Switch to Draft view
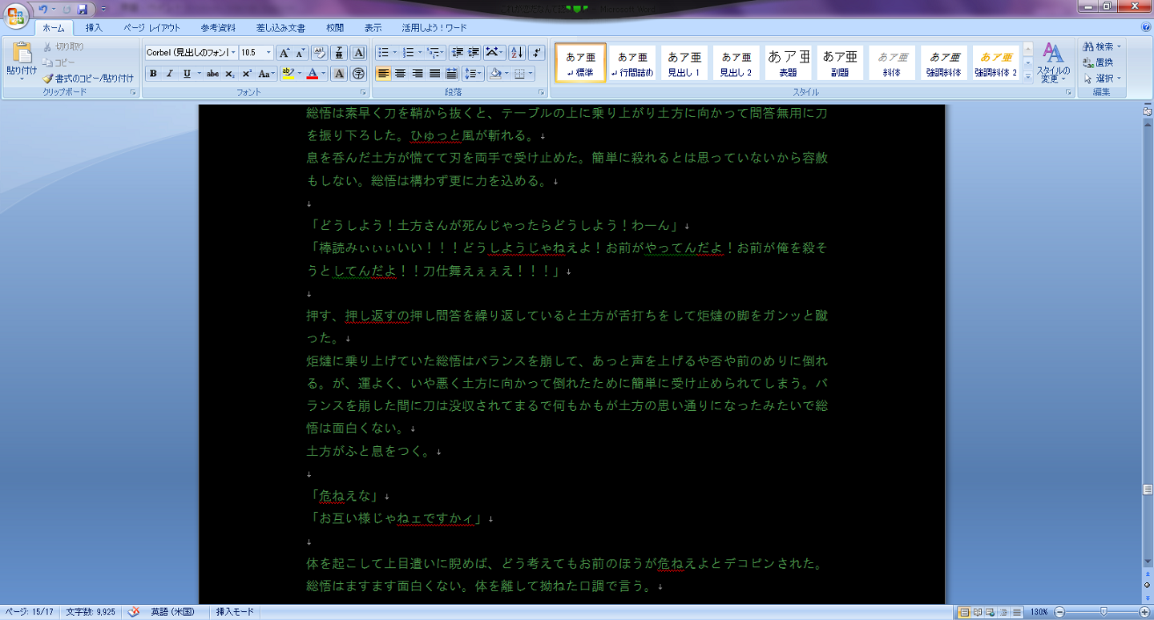 (1017, 612)
